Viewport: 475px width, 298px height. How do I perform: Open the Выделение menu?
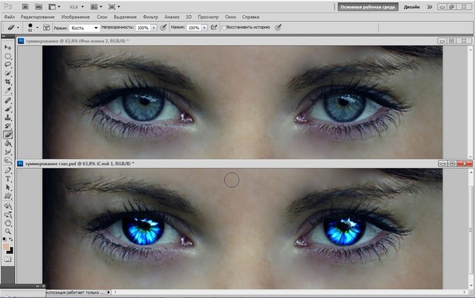[125, 17]
